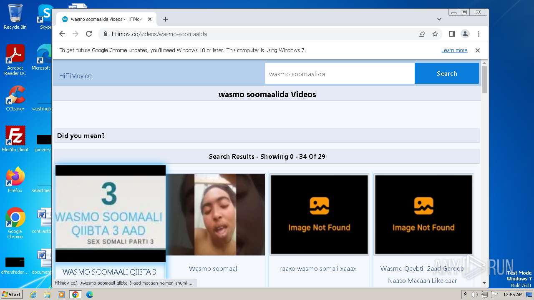Click the address bar URL

pos(159,34)
